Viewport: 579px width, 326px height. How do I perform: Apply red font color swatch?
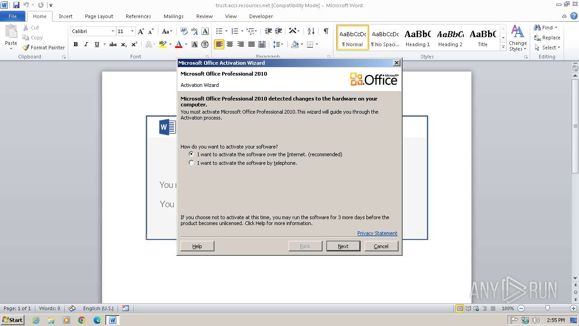pos(179,44)
